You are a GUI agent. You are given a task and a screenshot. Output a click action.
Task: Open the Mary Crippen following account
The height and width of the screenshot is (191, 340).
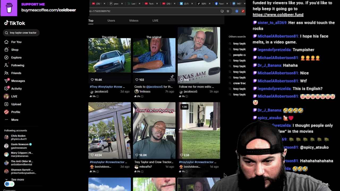(x=19, y=154)
